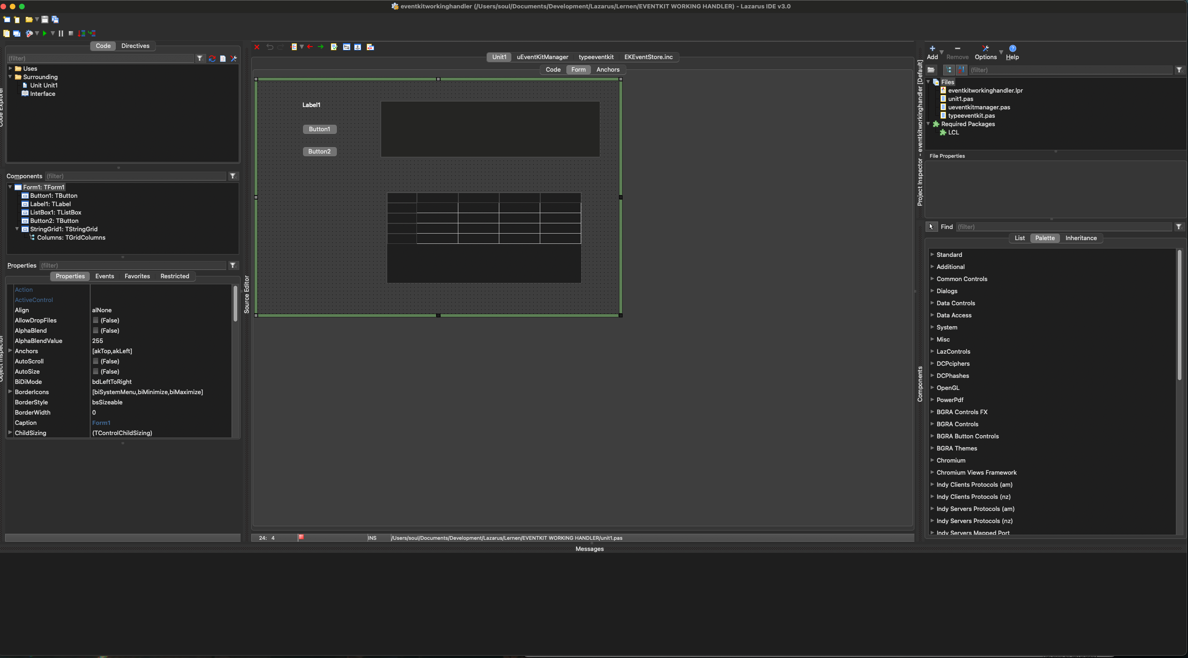Viewport: 1188px width, 658px height.
Task: Click the Step Into red arrow icon
Action: [81, 34]
